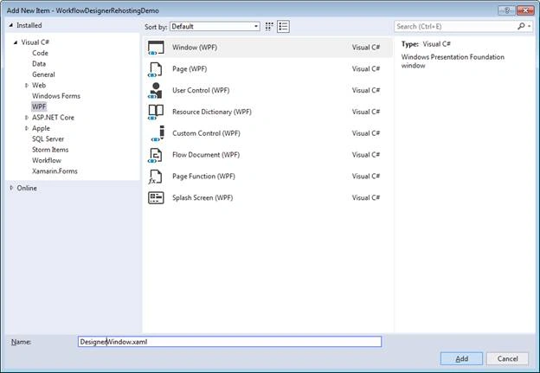Select the General category

pos(43,74)
